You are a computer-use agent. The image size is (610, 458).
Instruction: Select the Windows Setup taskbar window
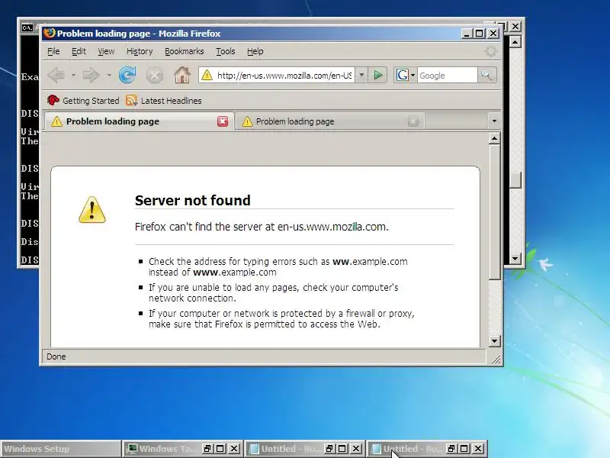coord(60,449)
